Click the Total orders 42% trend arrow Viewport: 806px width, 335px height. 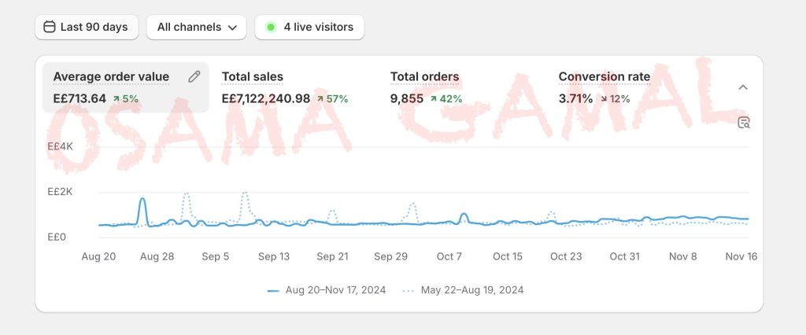click(x=434, y=99)
